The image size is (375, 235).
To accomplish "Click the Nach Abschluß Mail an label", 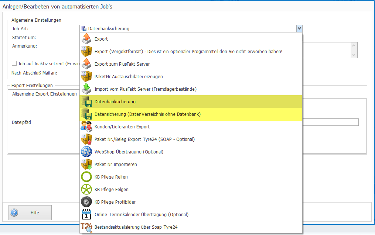I will pyautogui.click(x=34, y=73).
